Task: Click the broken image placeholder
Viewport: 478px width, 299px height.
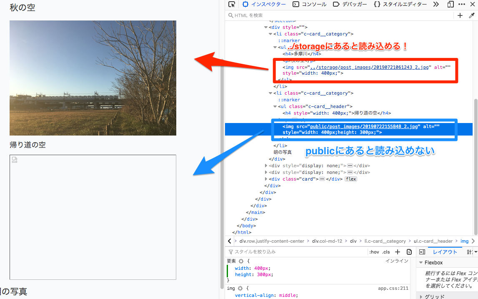Action: pyautogui.click(x=93, y=217)
